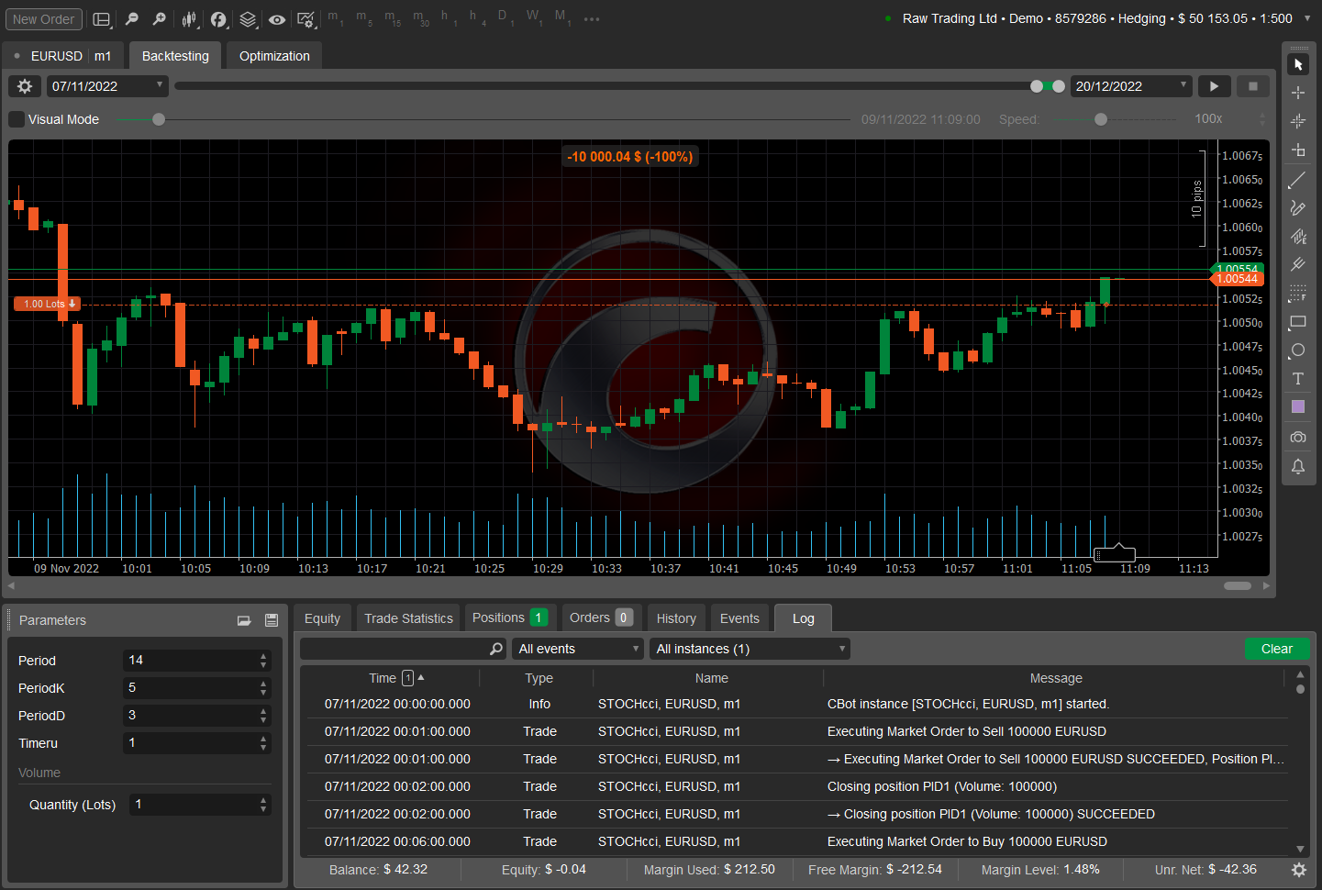This screenshot has width=1322, height=890.
Task: Expand the account selector arrow at top right
Action: click(x=1307, y=18)
